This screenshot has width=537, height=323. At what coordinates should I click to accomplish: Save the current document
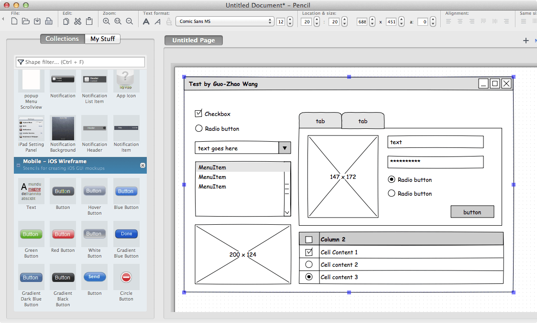click(x=38, y=21)
